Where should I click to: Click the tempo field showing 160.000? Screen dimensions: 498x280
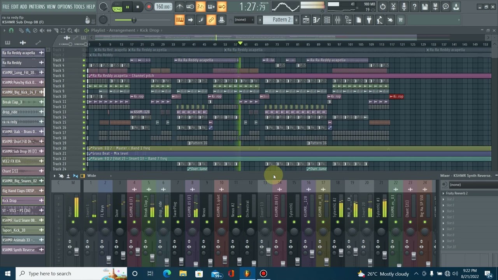click(x=163, y=7)
